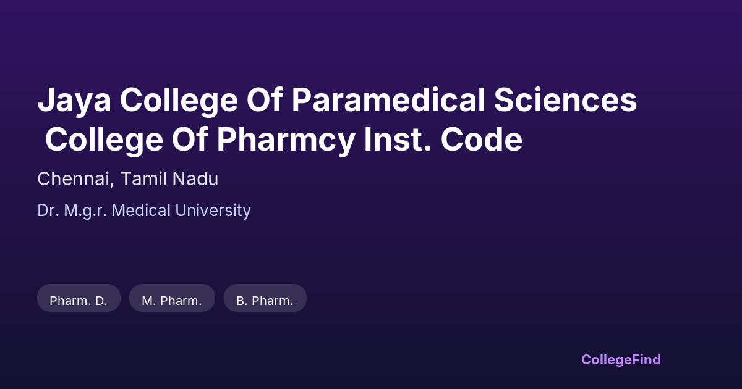742x389 pixels.
Task: Select the M. Pharm. course tag
Action: tap(172, 301)
